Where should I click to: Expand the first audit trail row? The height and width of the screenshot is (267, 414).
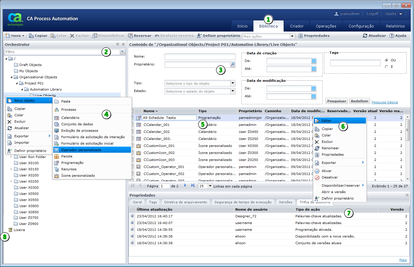pyautogui.click(x=132, y=216)
